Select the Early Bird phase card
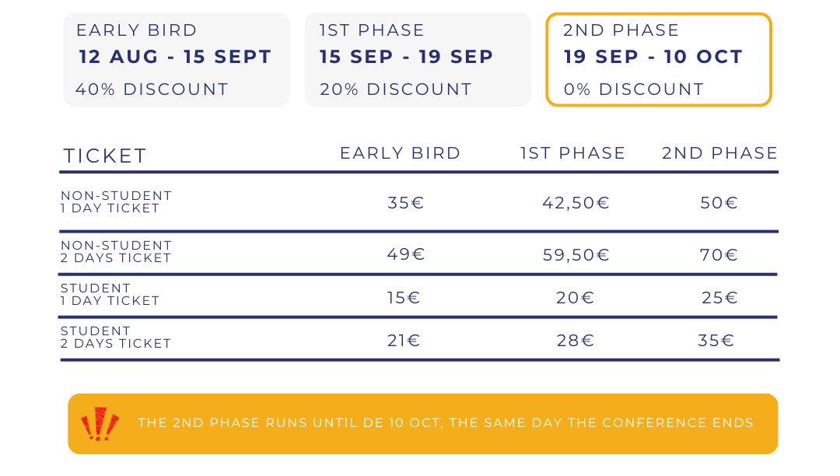This screenshot has width=840, height=476. tap(177, 59)
